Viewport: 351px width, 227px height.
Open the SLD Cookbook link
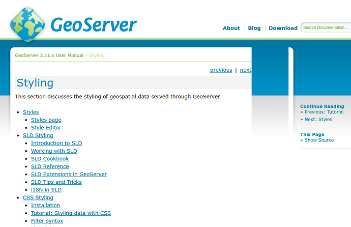pyautogui.click(x=50, y=159)
